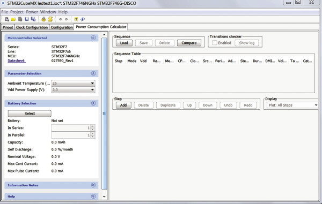Viewport: 322px width, 204px height.
Task: Decrease the In Parallel spinner value
Action: pyautogui.click(x=93, y=137)
